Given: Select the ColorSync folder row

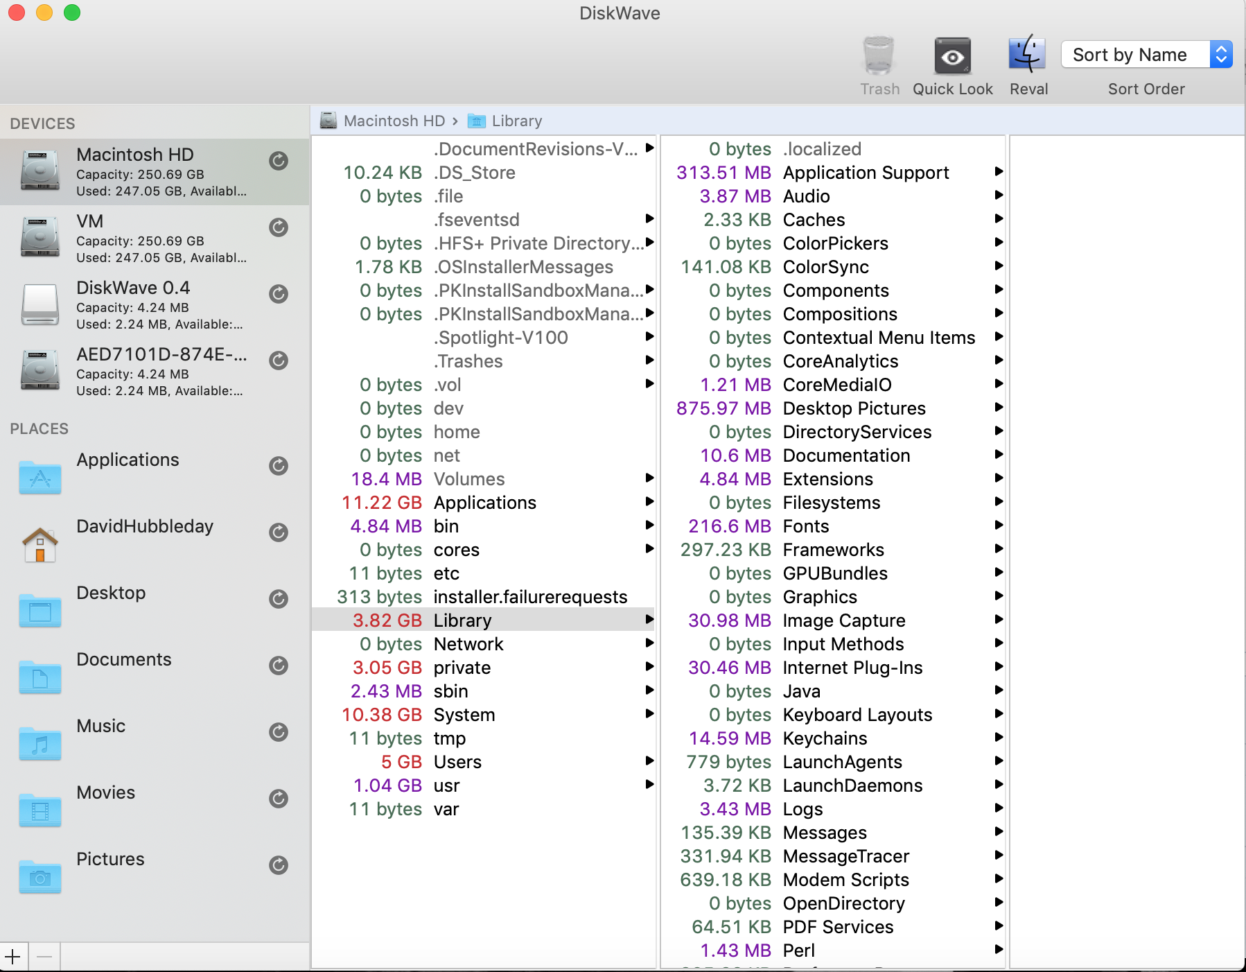Looking at the screenshot, I should click(833, 266).
